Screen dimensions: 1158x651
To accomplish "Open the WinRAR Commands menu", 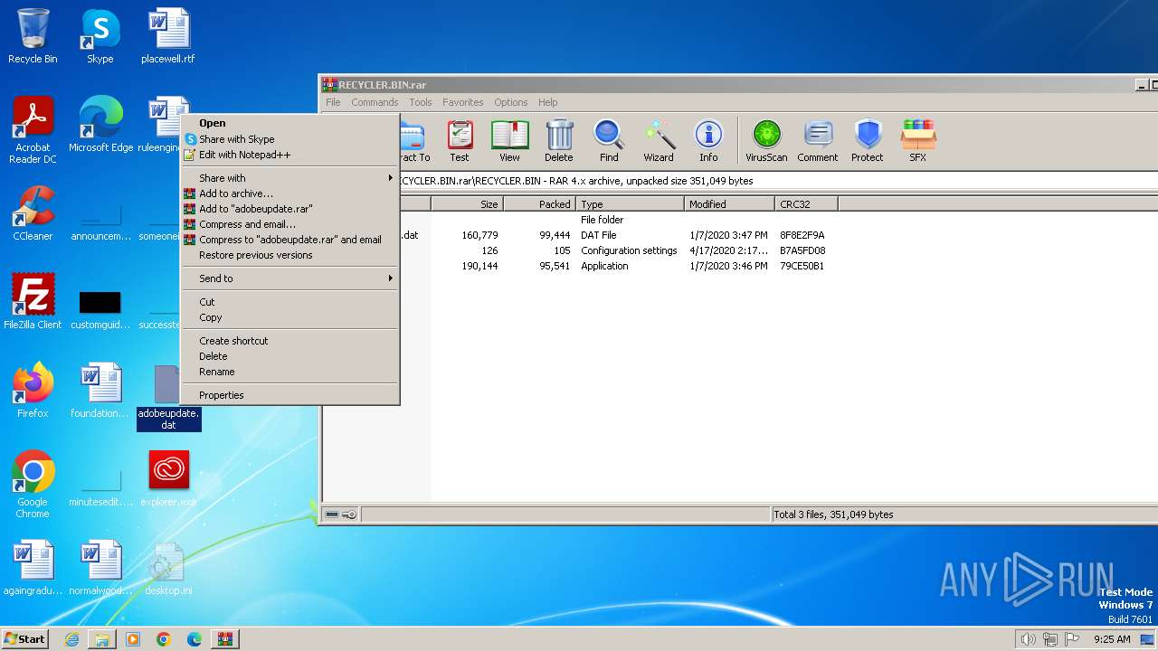I will point(375,102).
